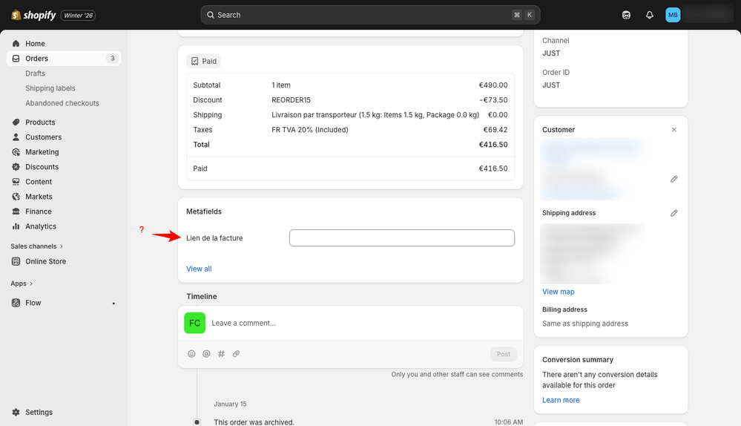Click the Learn more link in Conversion summary
Screen dimensions: 741x426
(x=561, y=400)
